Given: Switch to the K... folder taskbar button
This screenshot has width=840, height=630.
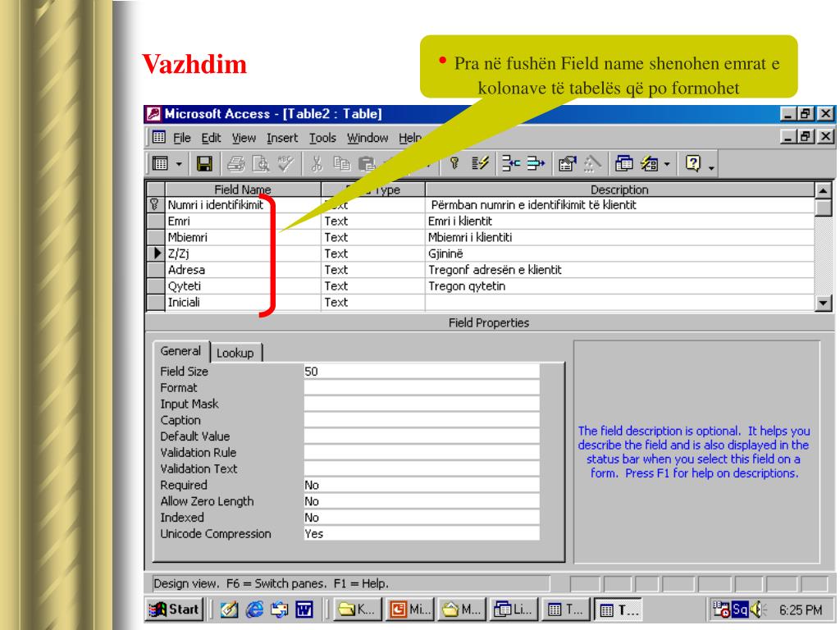Looking at the screenshot, I should tap(358, 609).
